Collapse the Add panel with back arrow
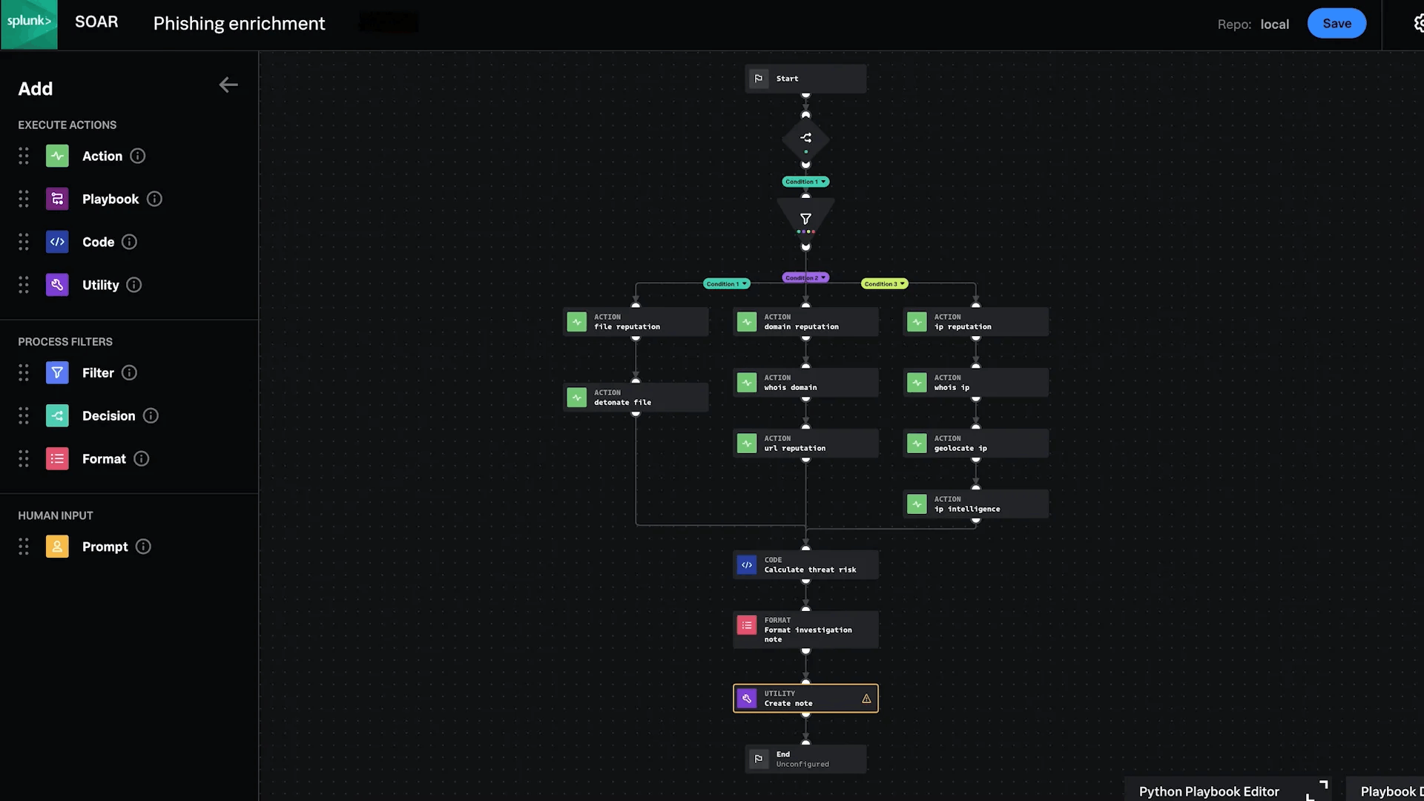This screenshot has height=801, width=1424. [228, 85]
